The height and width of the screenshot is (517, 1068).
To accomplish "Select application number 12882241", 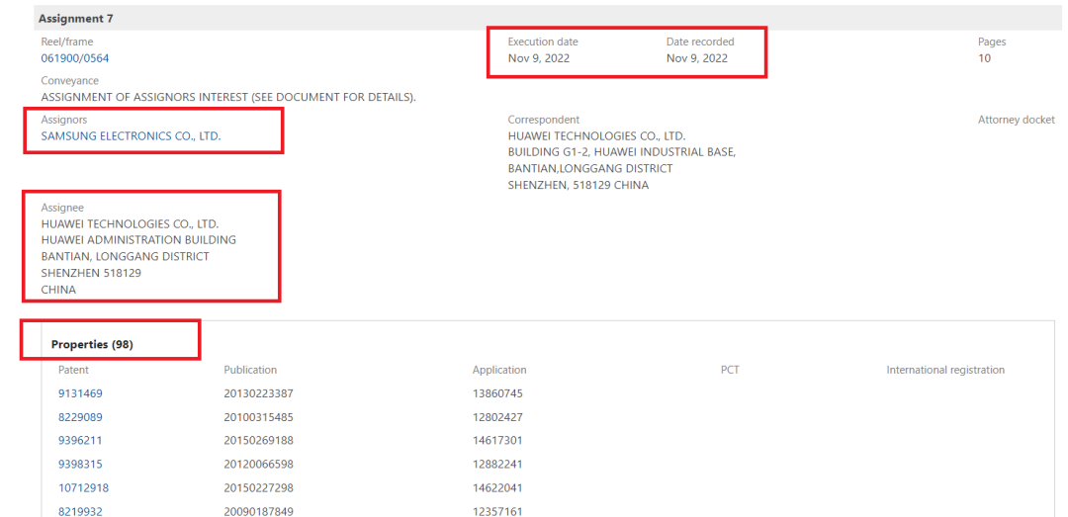I will click(497, 465).
